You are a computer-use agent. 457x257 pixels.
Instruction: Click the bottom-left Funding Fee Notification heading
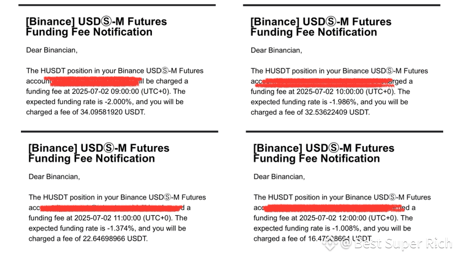point(99,153)
